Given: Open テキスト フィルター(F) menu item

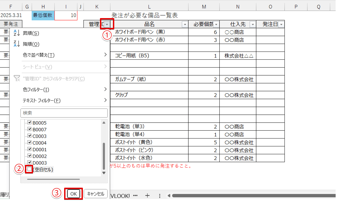Looking at the screenshot, I should [x=60, y=100].
